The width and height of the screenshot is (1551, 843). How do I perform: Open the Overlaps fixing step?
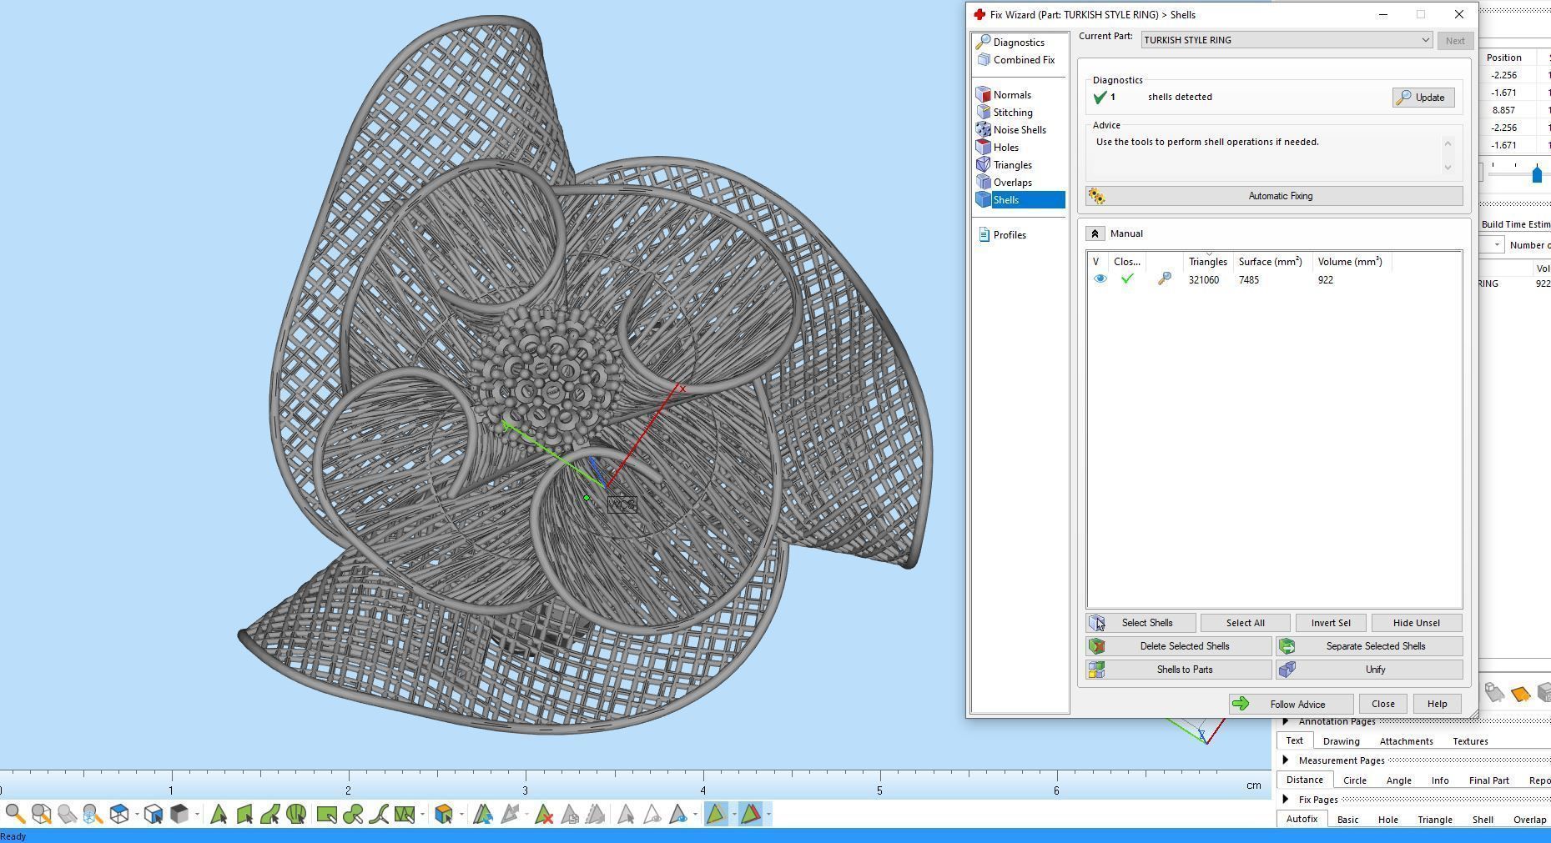pos(1012,183)
